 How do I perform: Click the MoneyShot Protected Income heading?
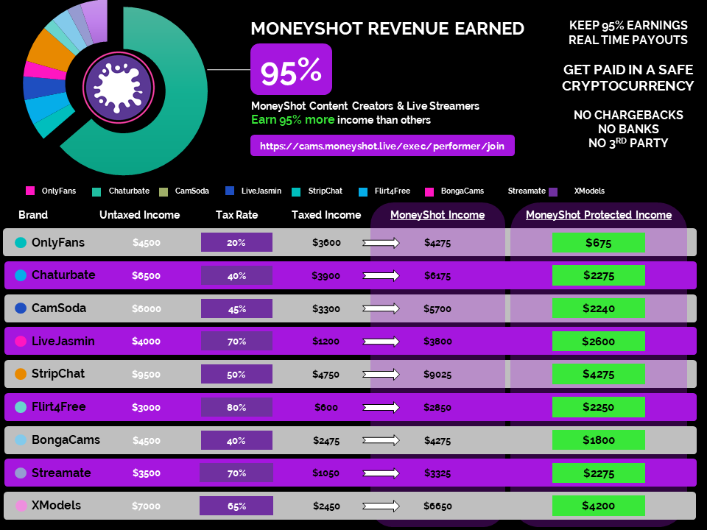pyautogui.click(x=599, y=215)
